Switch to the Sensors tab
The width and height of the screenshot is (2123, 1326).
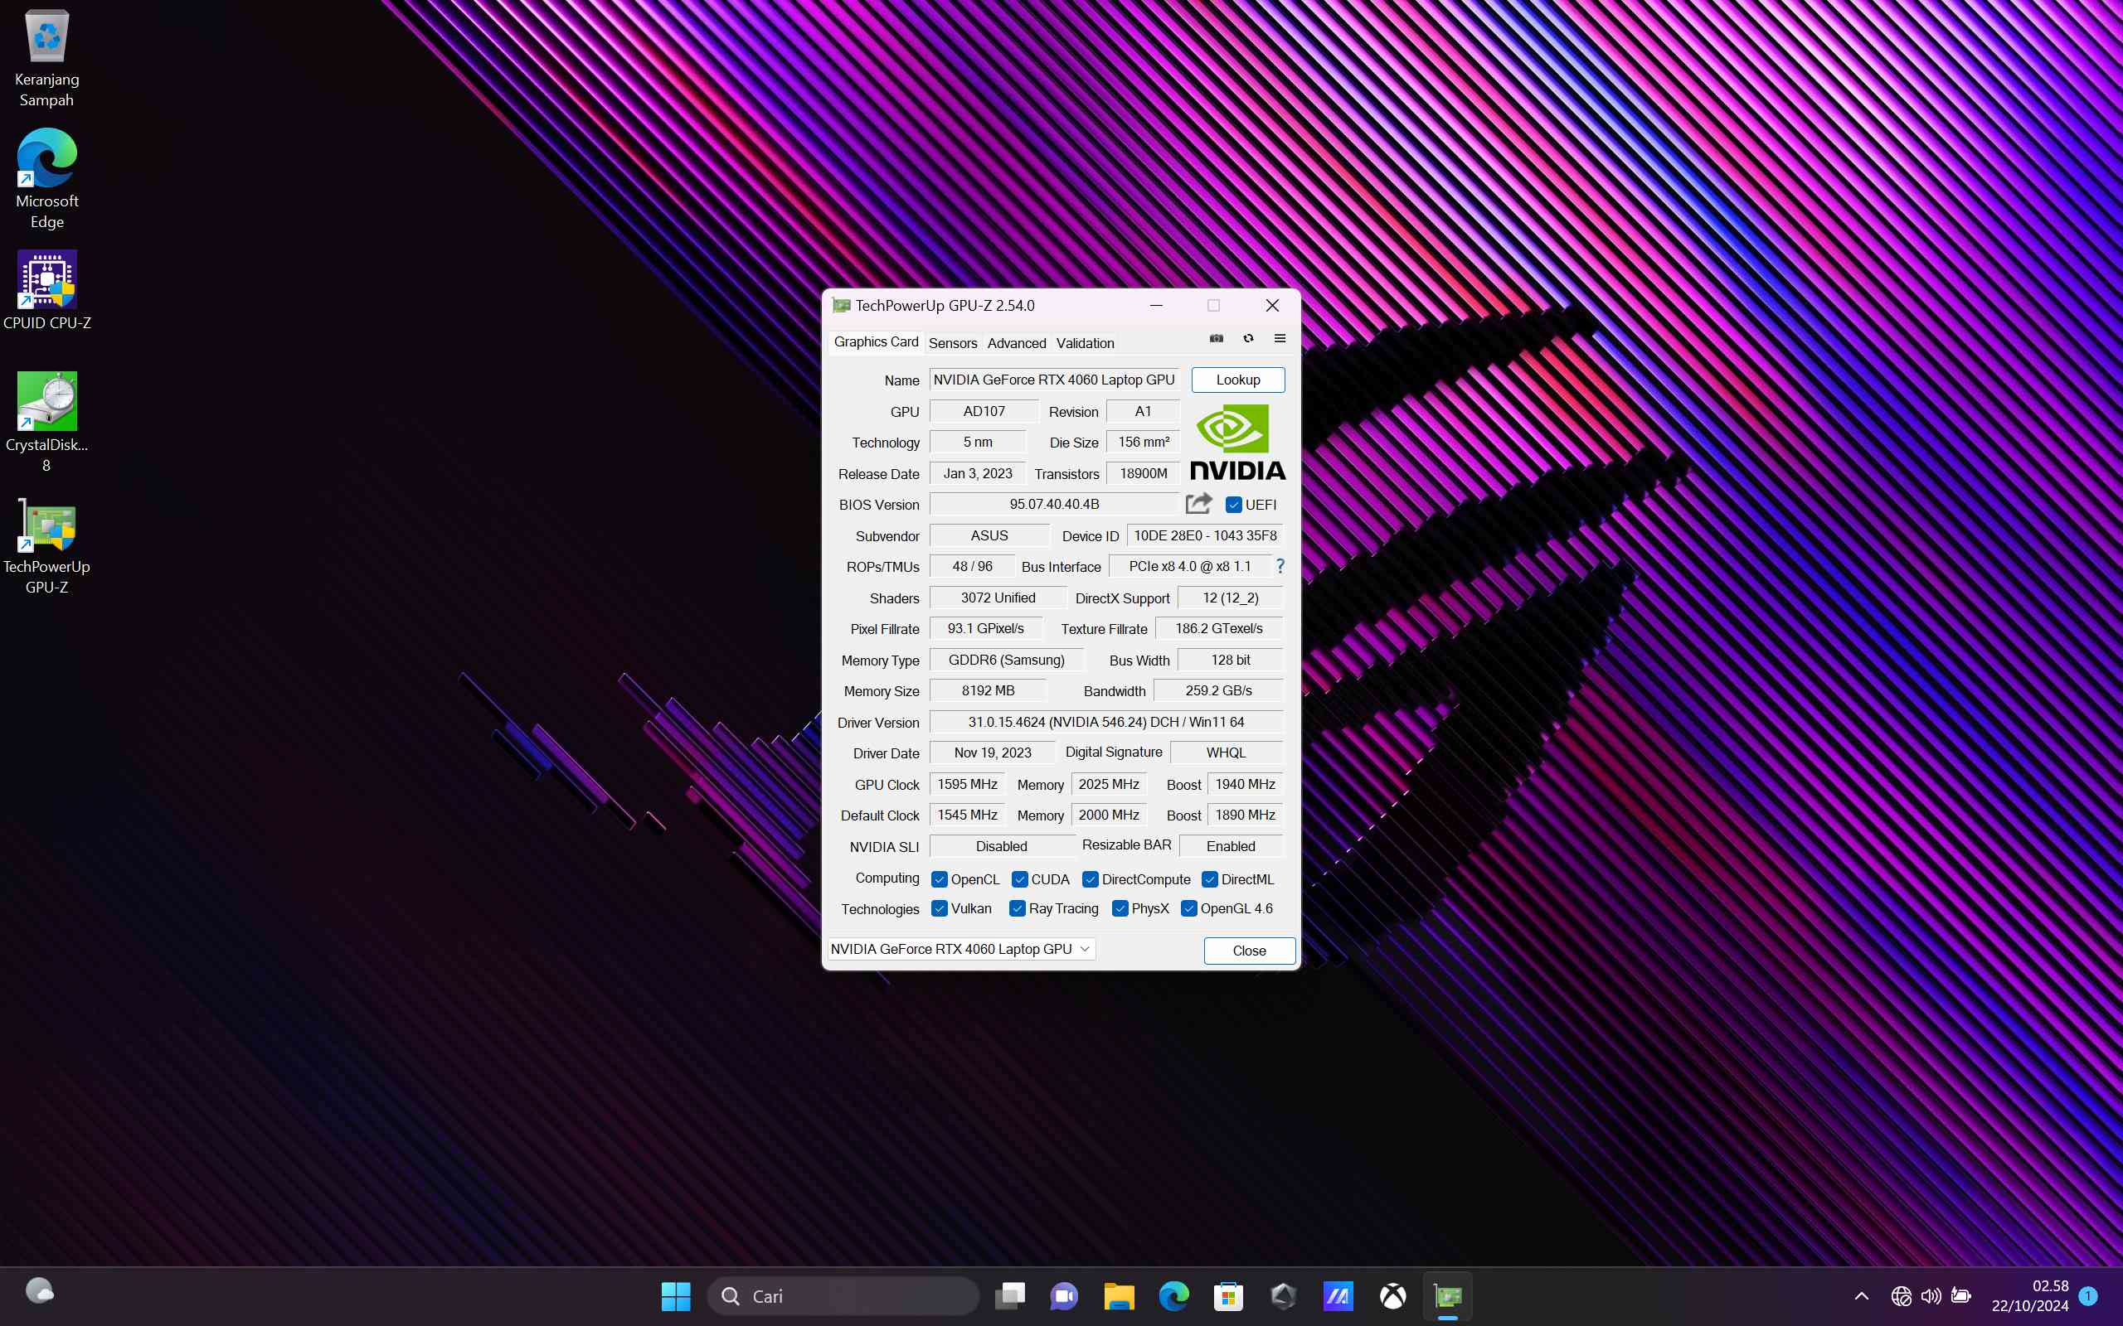pyautogui.click(x=952, y=343)
